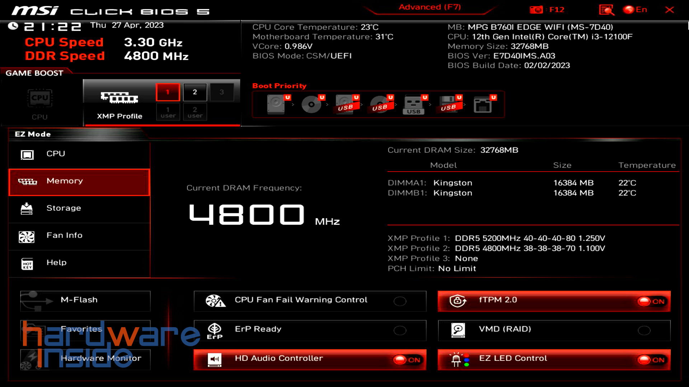Toggle the ErP Ready switch
The width and height of the screenshot is (689, 387).
[400, 330]
